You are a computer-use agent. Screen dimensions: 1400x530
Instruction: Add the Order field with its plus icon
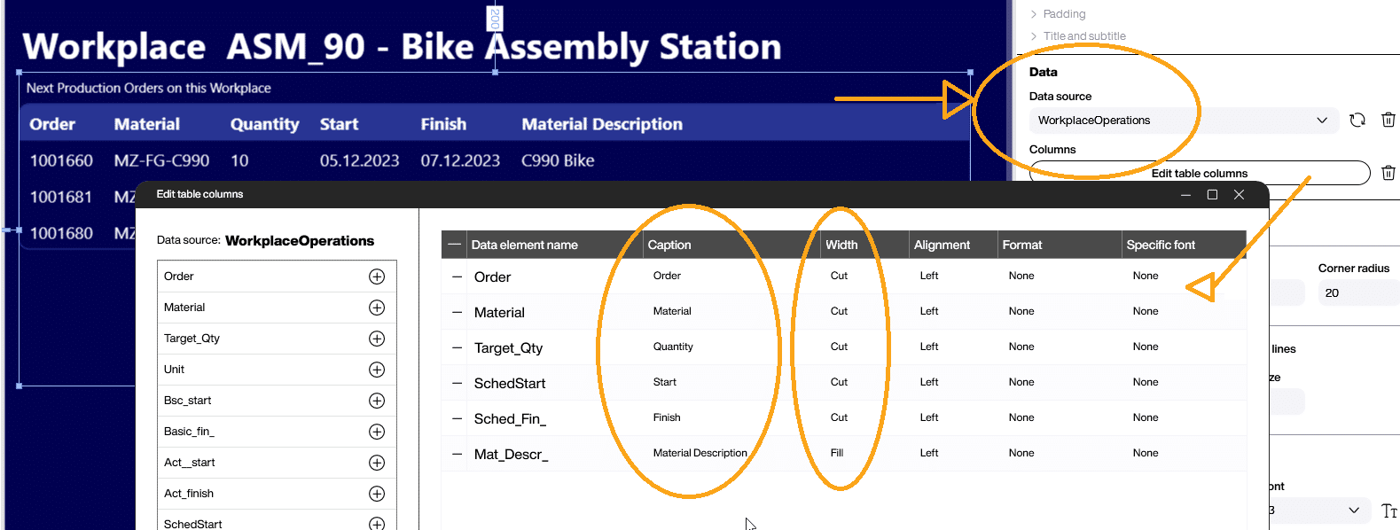[x=377, y=277]
